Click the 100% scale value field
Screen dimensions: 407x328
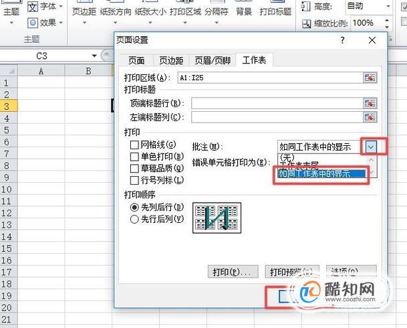click(367, 23)
